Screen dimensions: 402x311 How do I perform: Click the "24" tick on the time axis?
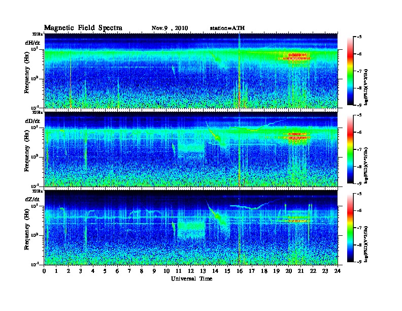point(338,271)
